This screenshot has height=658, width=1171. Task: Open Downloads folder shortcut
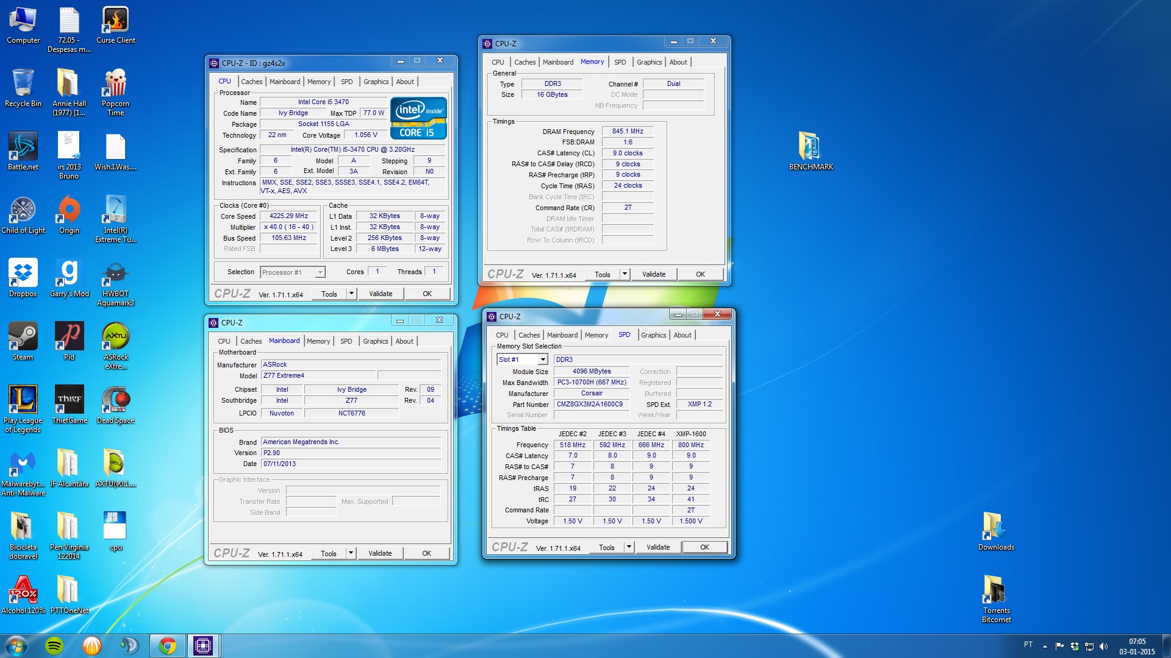996,531
